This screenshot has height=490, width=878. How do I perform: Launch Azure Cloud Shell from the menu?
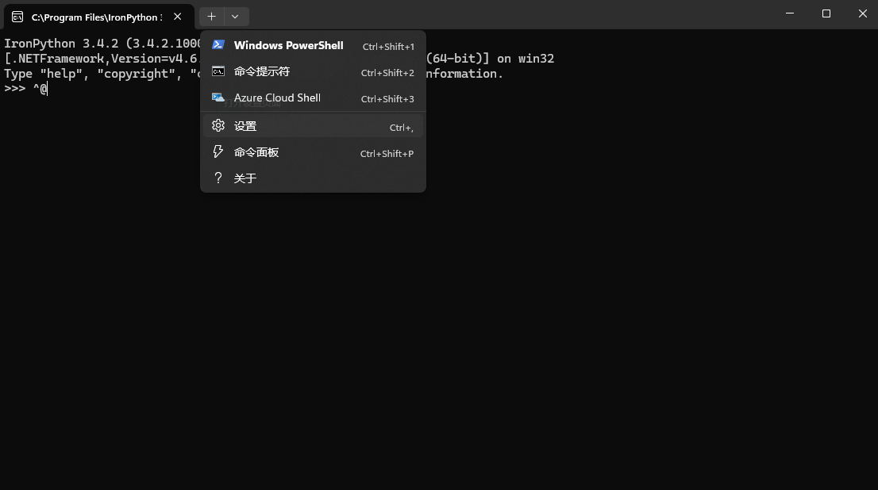277,98
